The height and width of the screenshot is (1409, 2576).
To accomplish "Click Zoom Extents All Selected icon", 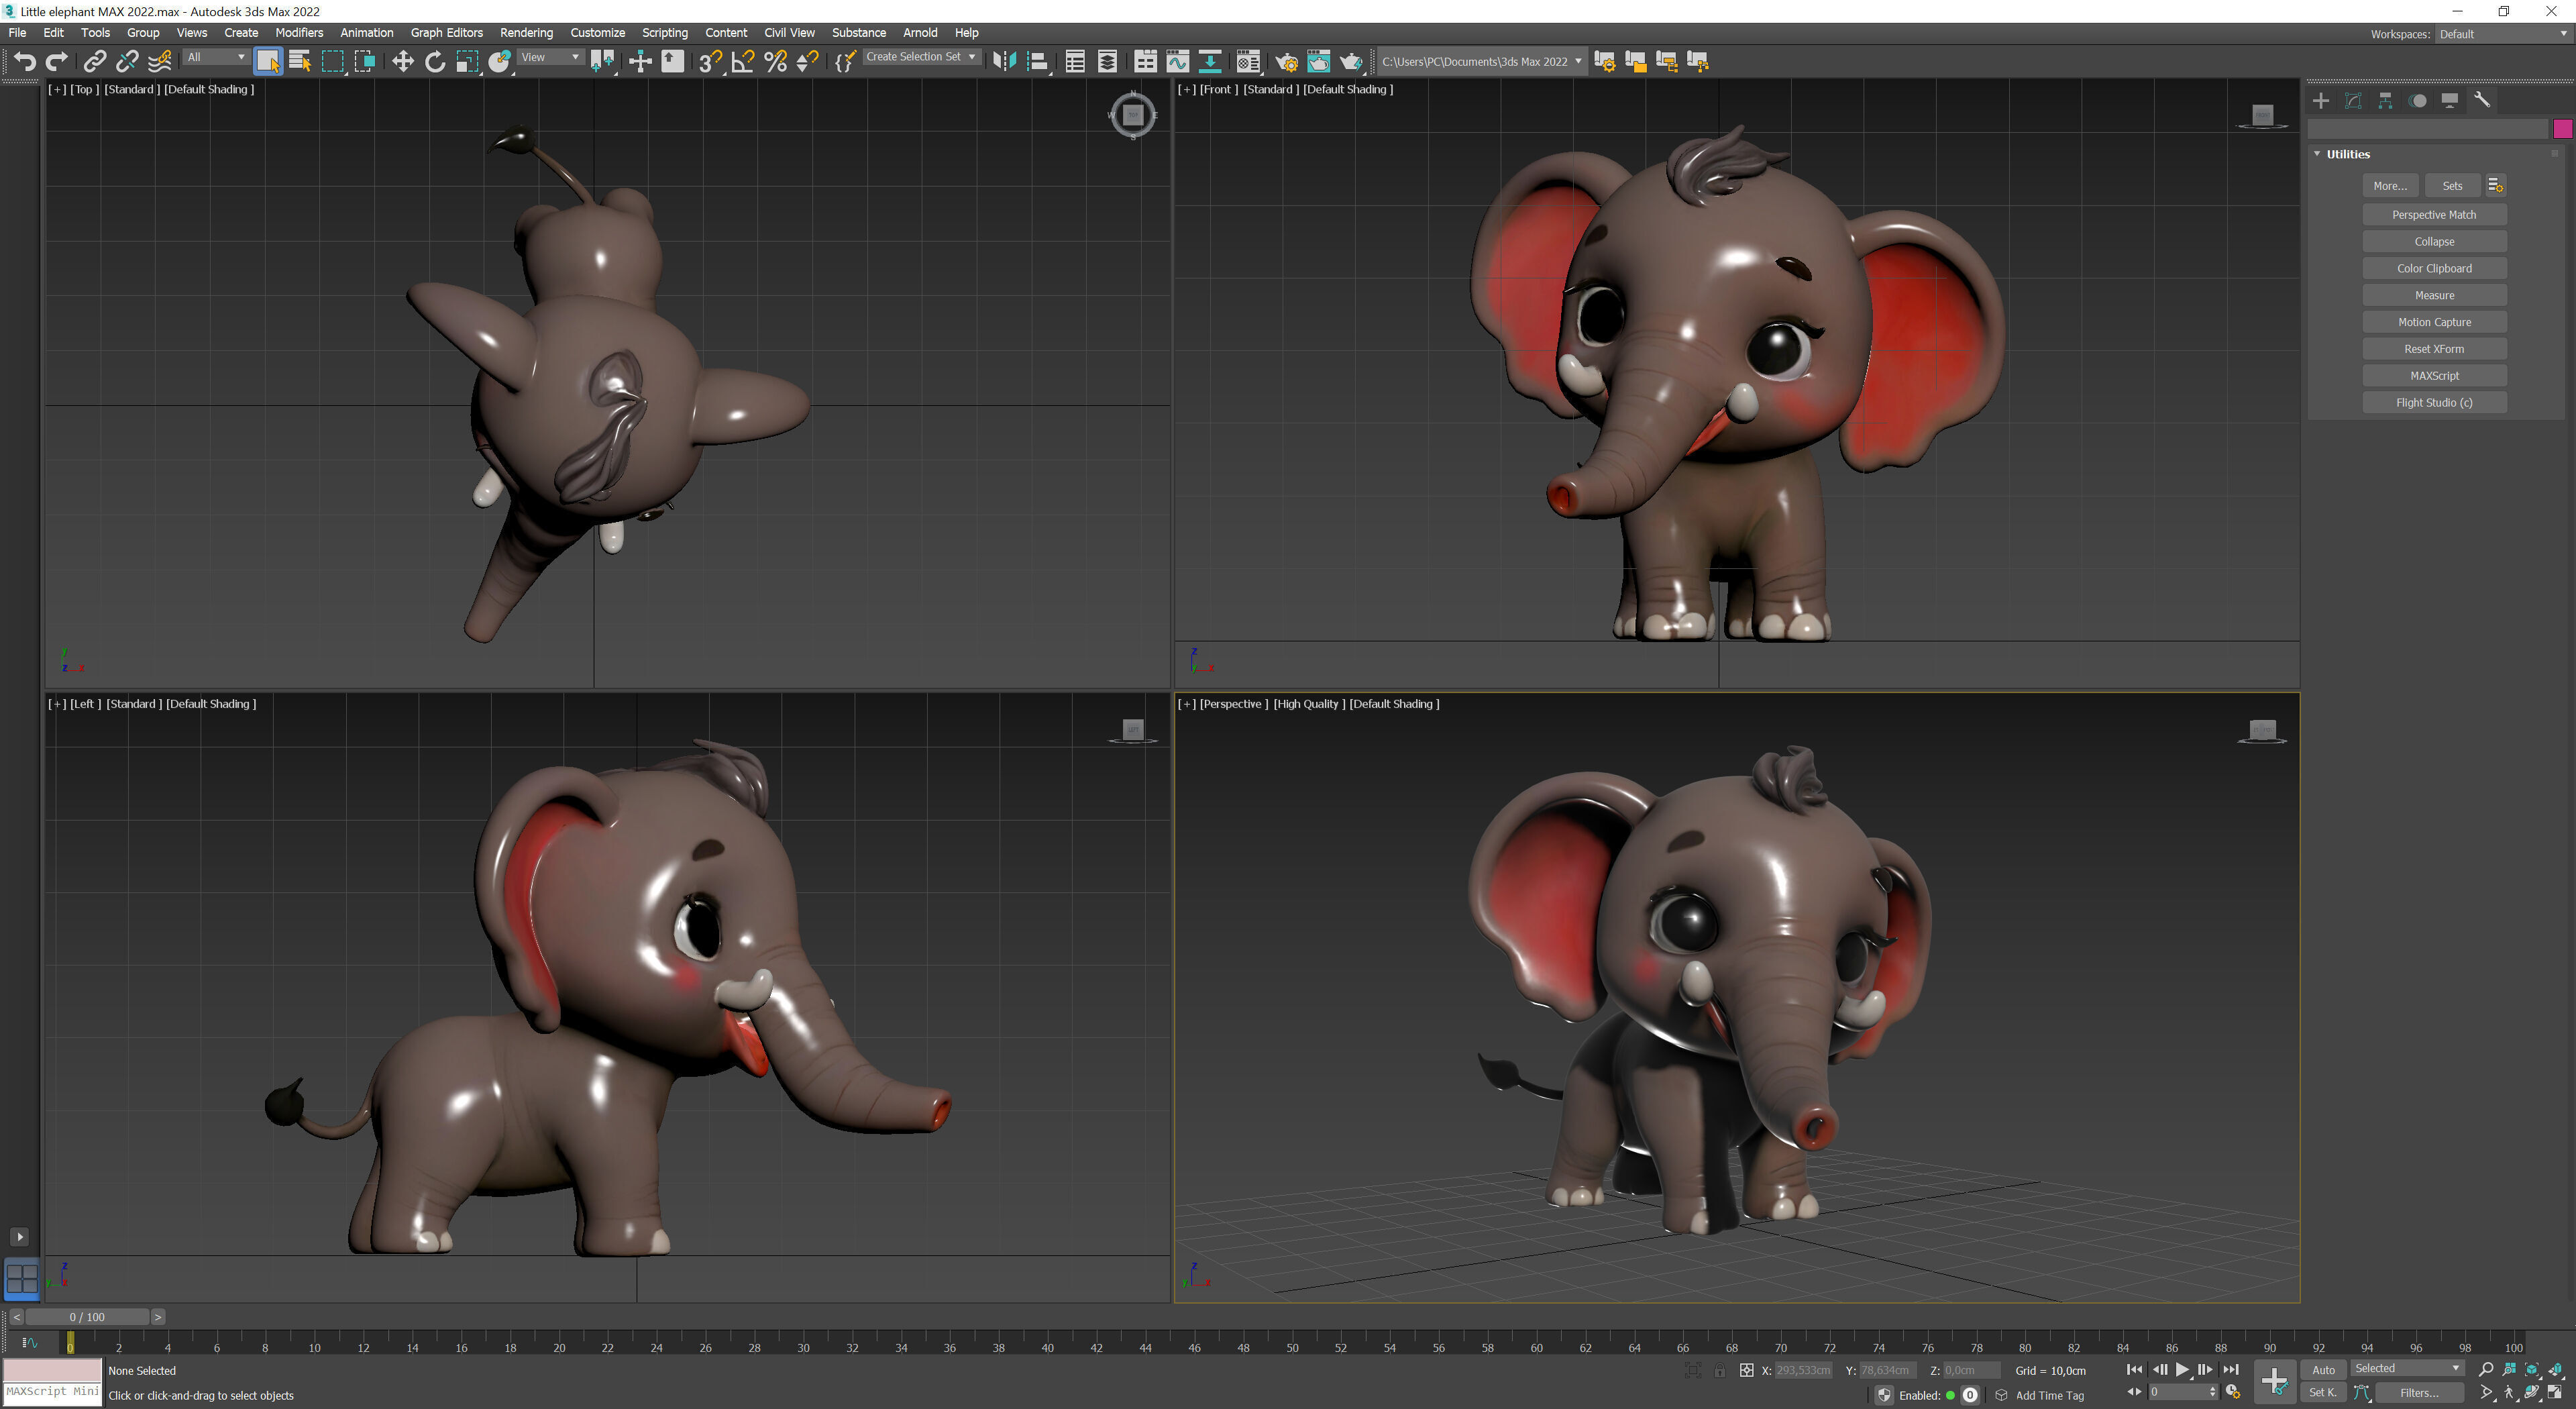I will click(2556, 1369).
